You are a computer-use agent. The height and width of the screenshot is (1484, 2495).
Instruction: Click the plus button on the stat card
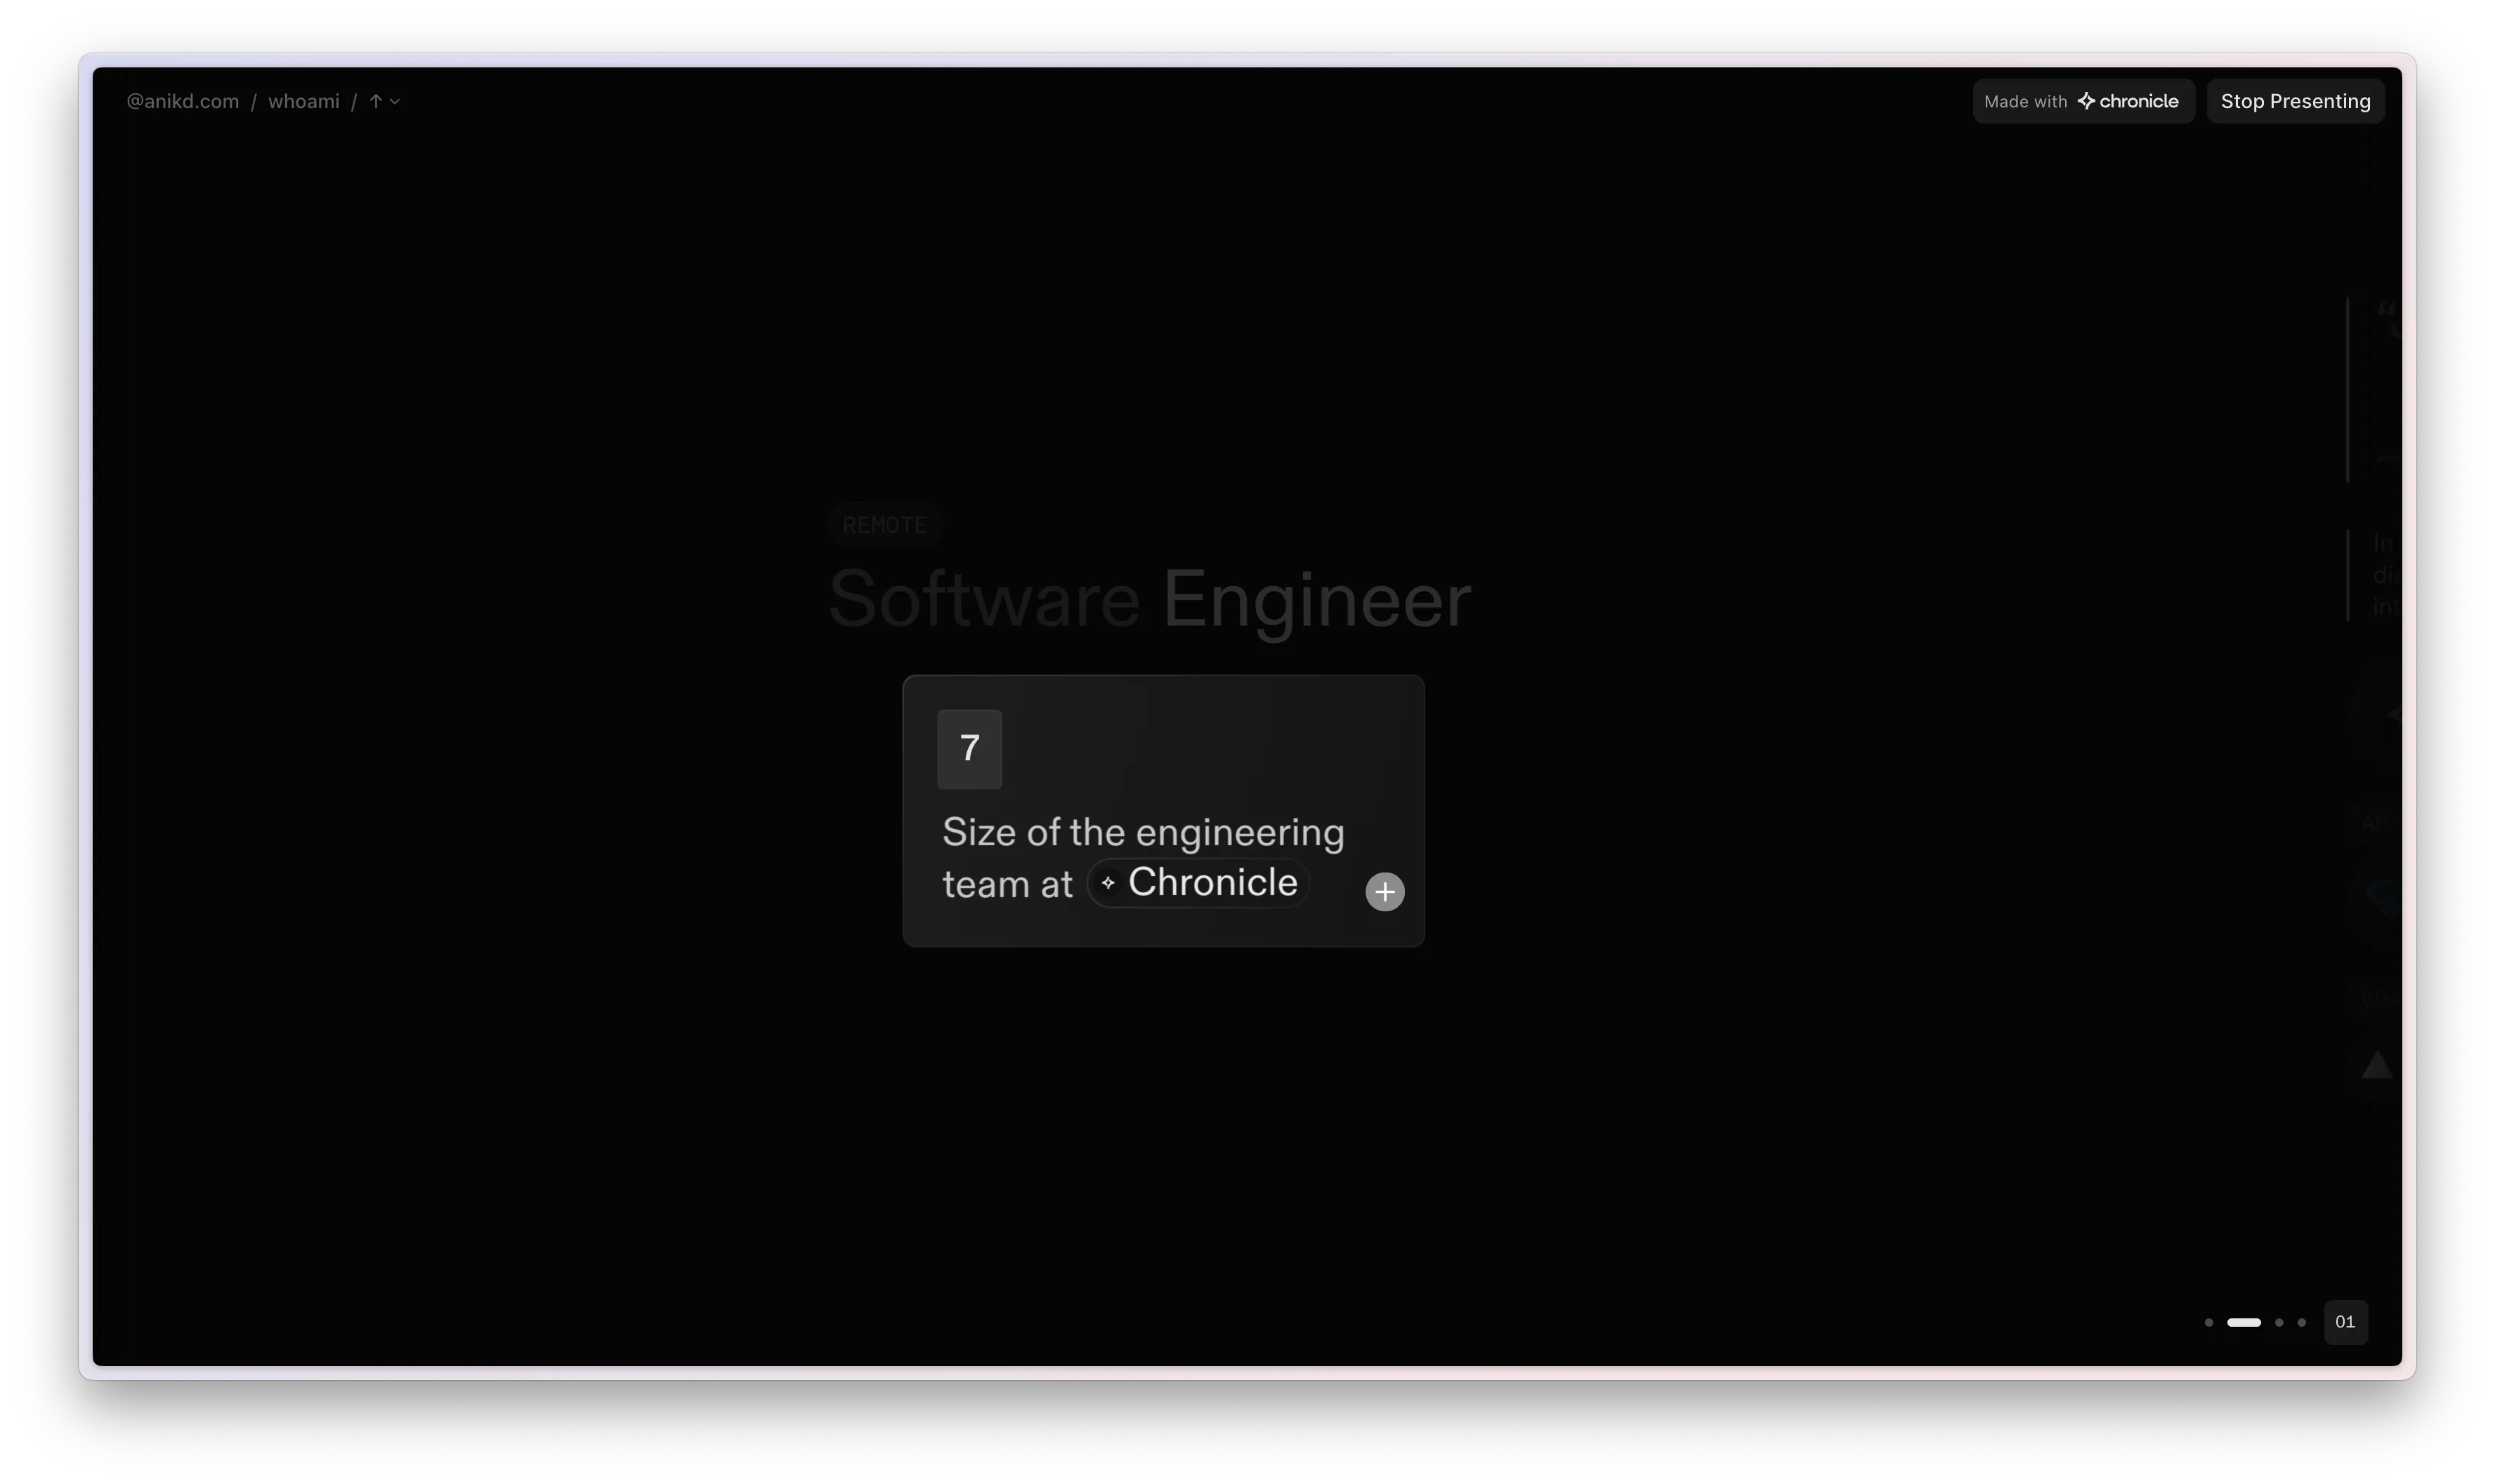coord(1384,890)
